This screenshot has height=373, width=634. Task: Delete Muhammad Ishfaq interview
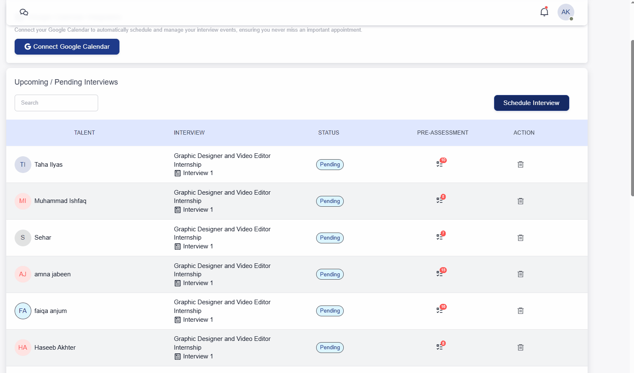520,201
